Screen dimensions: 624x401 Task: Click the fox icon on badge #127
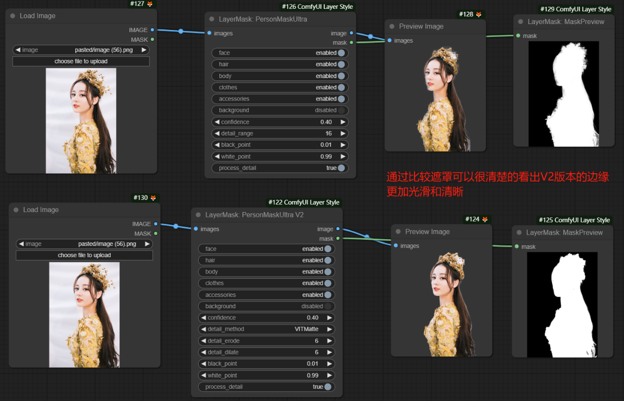click(150, 4)
